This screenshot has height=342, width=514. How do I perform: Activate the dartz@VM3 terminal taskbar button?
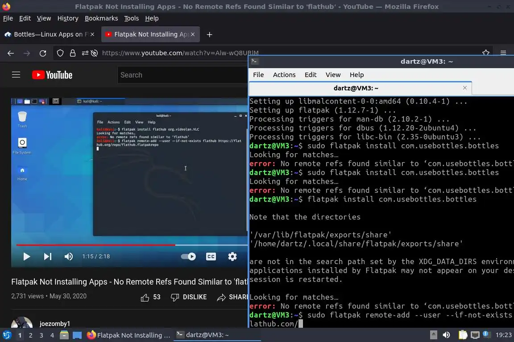(x=217, y=335)
